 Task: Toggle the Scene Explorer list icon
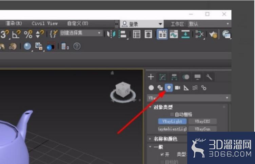(x=137, y=34)
